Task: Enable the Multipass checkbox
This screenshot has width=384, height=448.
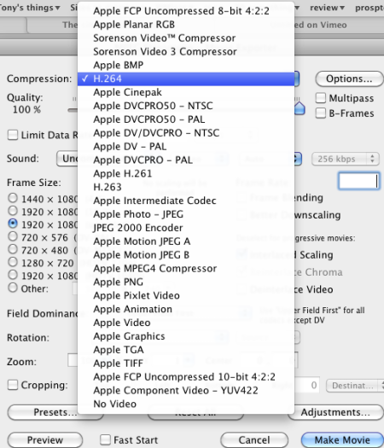Action: point(321,98)
